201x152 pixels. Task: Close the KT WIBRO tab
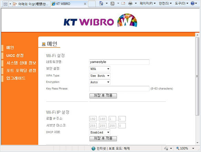85,4
